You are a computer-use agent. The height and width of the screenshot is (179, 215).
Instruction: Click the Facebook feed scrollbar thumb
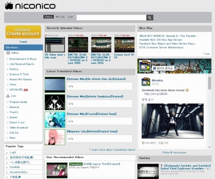click(209, 83)
